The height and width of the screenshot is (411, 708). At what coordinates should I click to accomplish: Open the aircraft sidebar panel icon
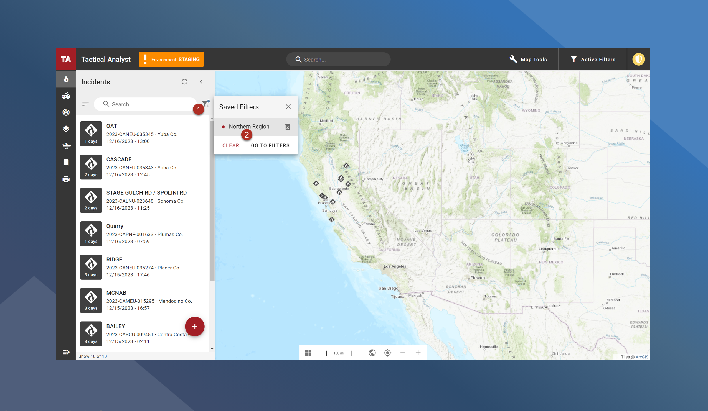(x=66, y=146)
